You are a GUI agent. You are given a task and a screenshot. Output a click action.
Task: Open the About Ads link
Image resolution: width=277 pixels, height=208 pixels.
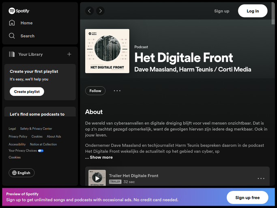[54, 136]
